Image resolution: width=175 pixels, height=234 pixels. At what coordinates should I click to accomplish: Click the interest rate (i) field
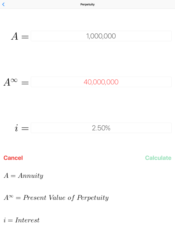(101, 128)
